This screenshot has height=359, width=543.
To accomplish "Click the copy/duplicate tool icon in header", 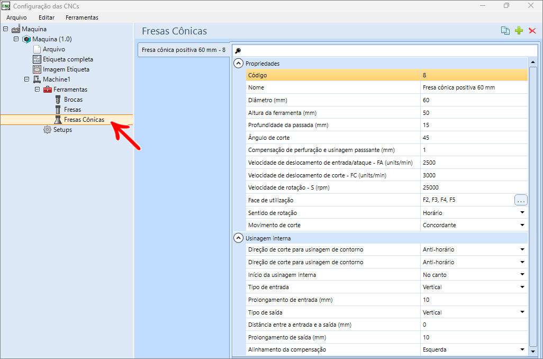I will pyautogui.click(x=505, y=31).
